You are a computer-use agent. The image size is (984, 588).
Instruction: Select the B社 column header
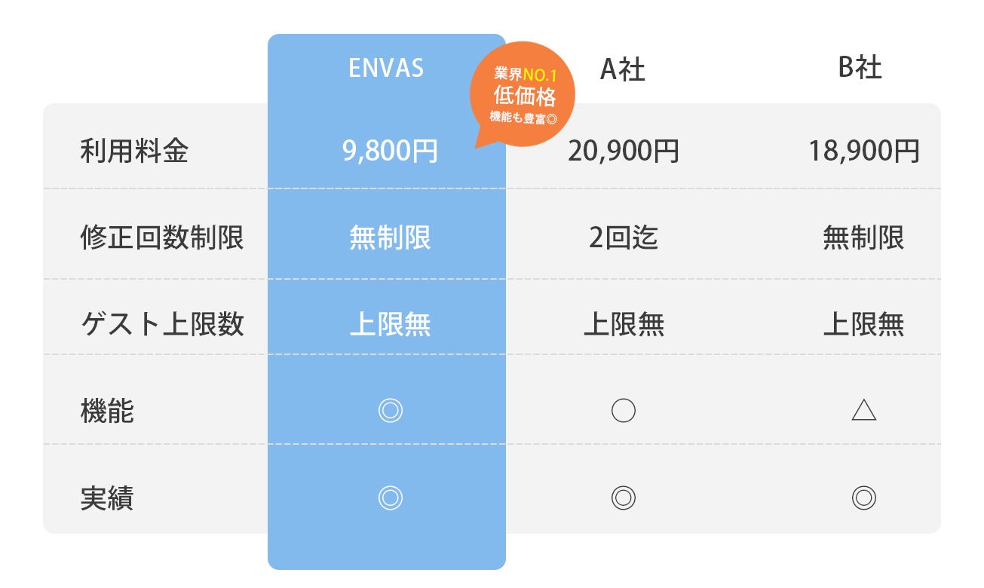[860, 69]
